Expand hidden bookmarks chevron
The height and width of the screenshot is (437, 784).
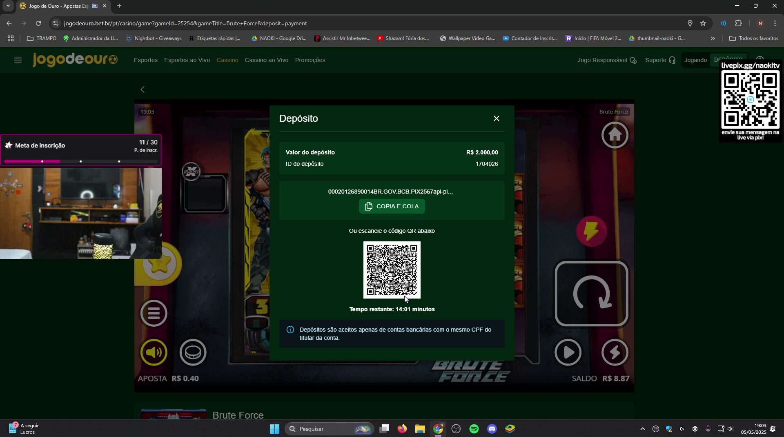point(713,38)
